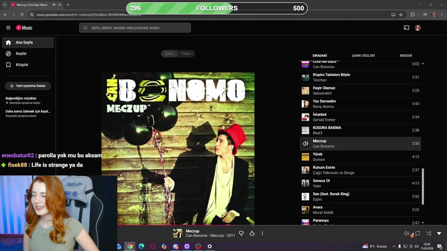Click the search field for songs and albums

[135, 28]
